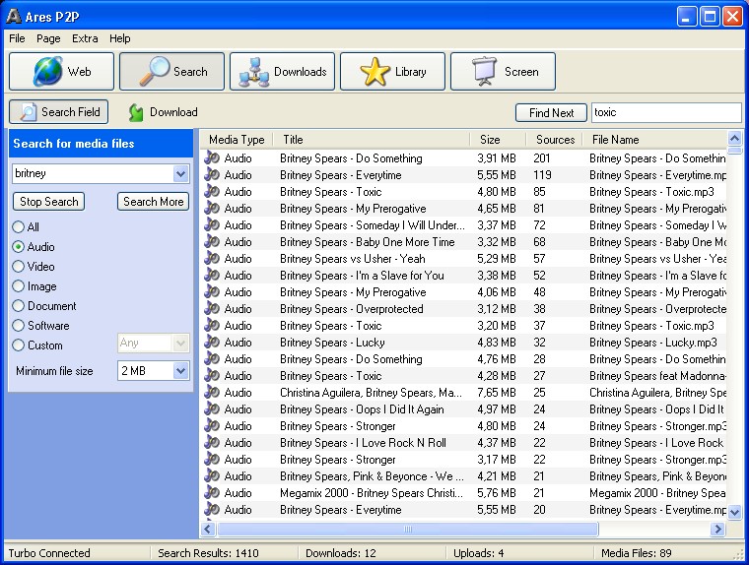Viewport: 749px width, 565px height.
Task: Open Downloads via network computers icon
Action: point(254,72)
